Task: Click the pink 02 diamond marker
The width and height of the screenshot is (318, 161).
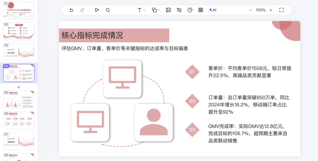Action: pyautogui.click(x=192, y=101)
